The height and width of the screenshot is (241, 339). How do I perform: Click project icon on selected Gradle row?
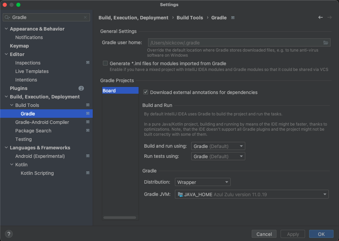click(88, 113)
